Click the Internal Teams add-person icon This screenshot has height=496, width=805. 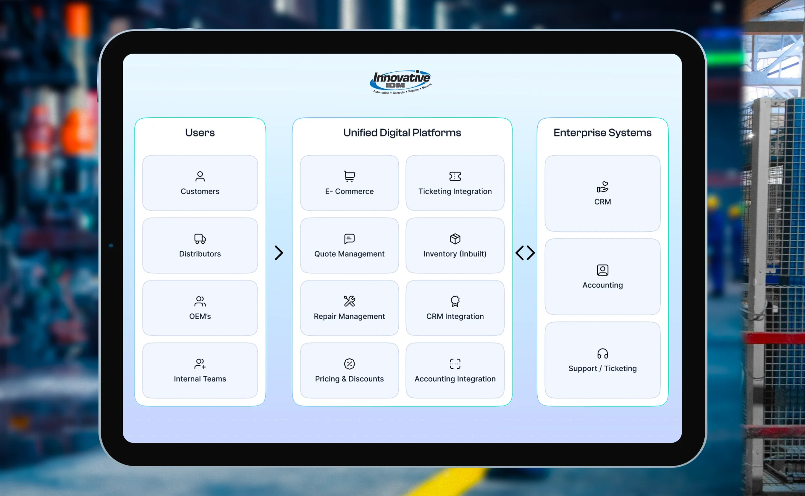pos(200,364)
